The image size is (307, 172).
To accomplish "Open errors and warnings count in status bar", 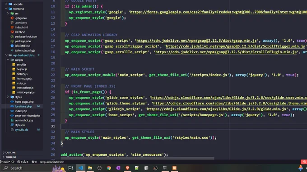I will pyautogui.click(x=23, y=162).
